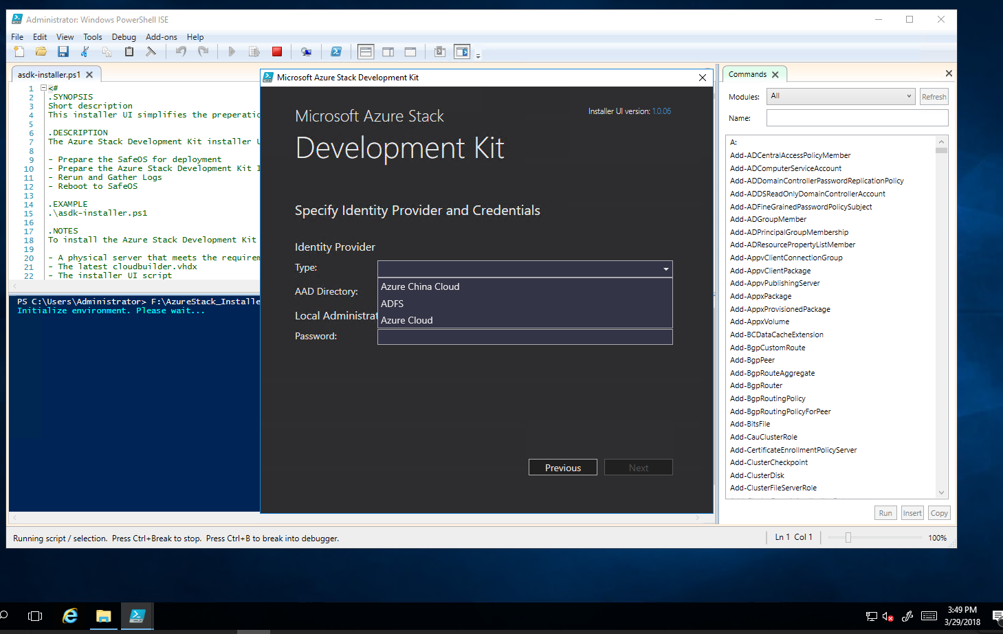Viewport: 1003px width, 634px height.
Task: Collapse the comment block at line 1
Action: point(43,88)
